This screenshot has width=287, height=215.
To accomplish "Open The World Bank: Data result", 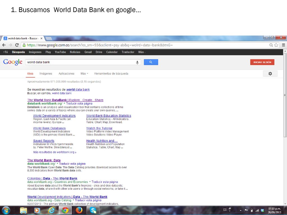I will [x=44, y=160].
